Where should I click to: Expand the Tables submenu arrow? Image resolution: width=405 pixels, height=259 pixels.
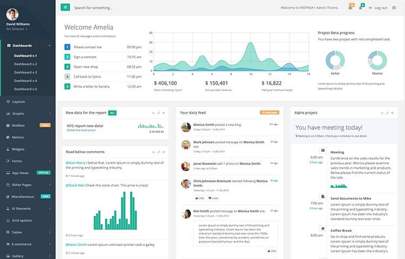coord(50,232)
